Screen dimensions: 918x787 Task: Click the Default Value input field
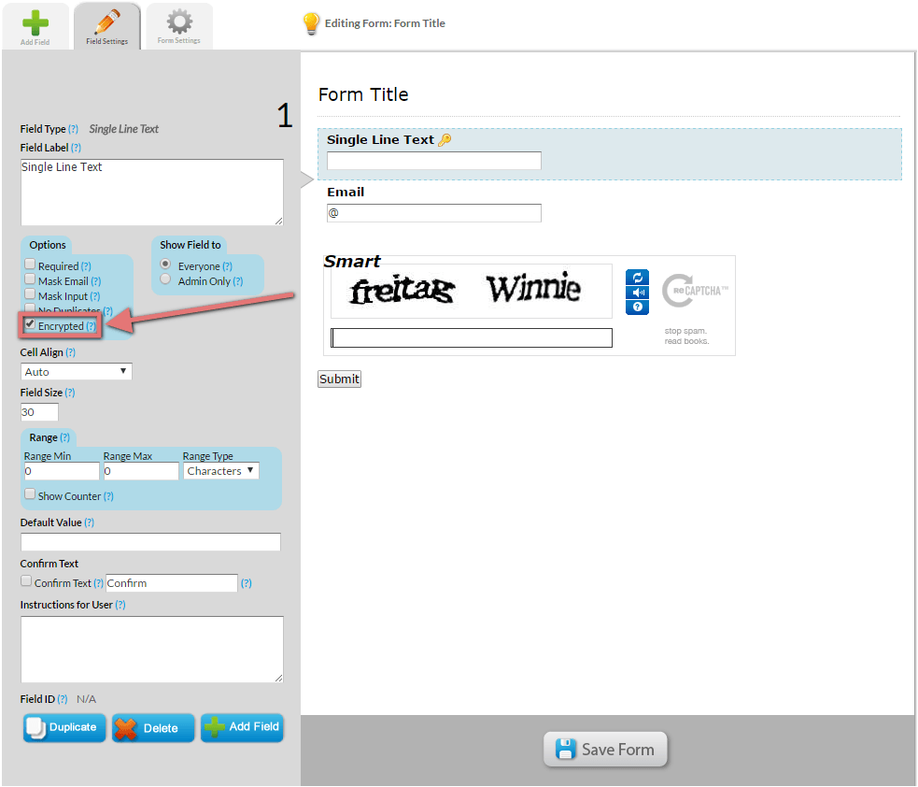coord(149,541)
